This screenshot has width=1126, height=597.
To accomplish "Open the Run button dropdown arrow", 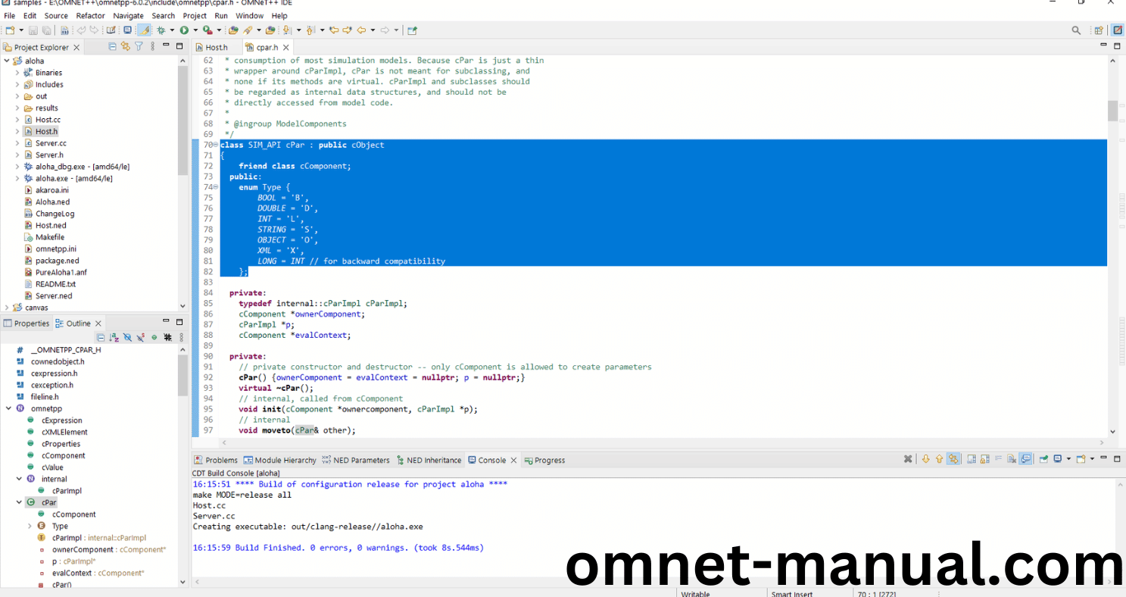I will point(195,30).
